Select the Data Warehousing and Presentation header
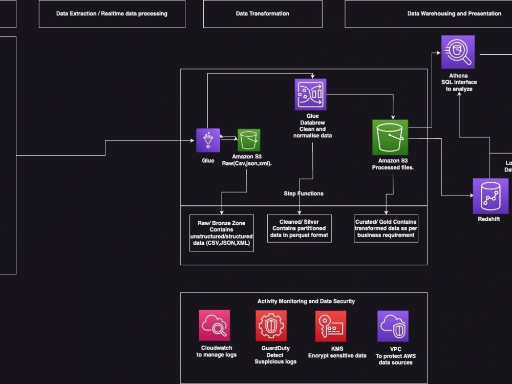 [x=454, y=14]
